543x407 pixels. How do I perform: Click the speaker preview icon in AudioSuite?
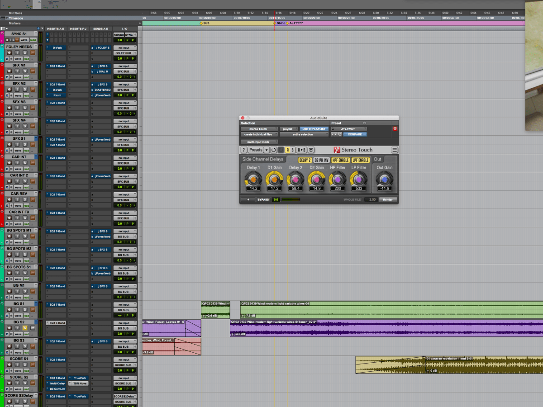pyautogui.click(x=247, y=199)
